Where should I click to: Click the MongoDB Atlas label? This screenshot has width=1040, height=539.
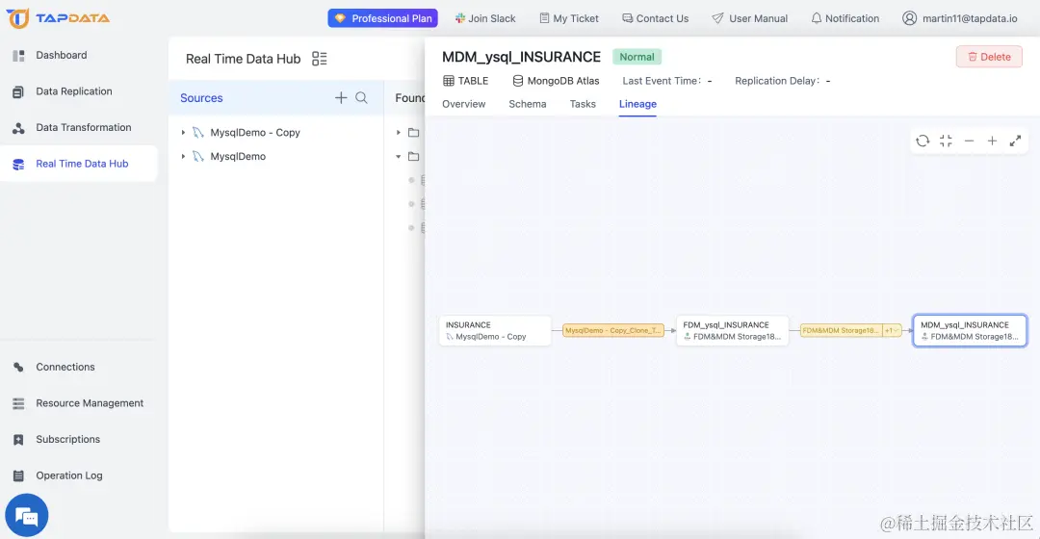coord(556,81)
